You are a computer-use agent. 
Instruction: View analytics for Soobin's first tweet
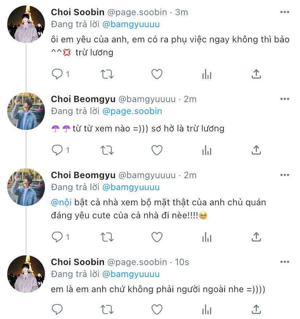207,74
